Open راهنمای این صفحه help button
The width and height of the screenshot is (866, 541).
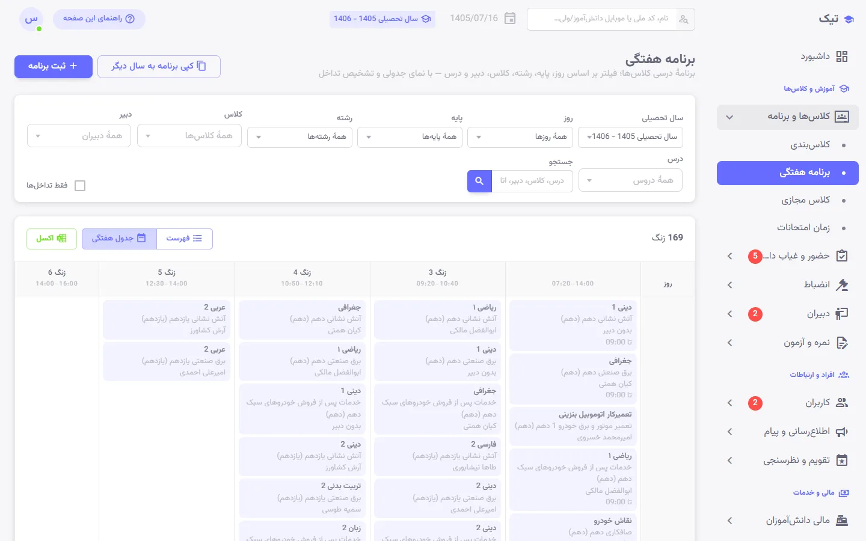[99, 19]
